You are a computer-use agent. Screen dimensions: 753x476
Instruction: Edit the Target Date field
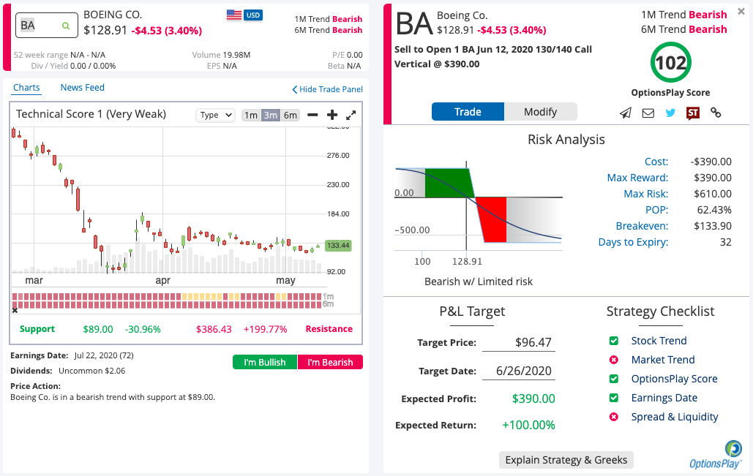tap(519, 371)
